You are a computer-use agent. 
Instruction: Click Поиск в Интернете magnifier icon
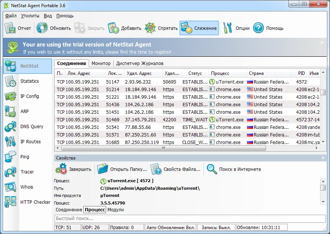(x=212, y=169)
